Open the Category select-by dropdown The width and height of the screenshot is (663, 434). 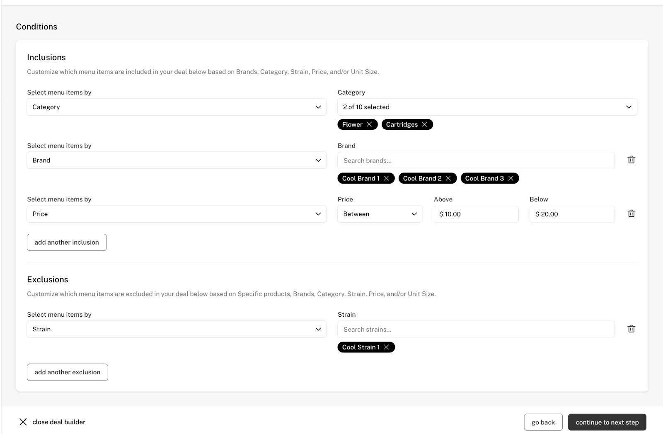(177, 107)
